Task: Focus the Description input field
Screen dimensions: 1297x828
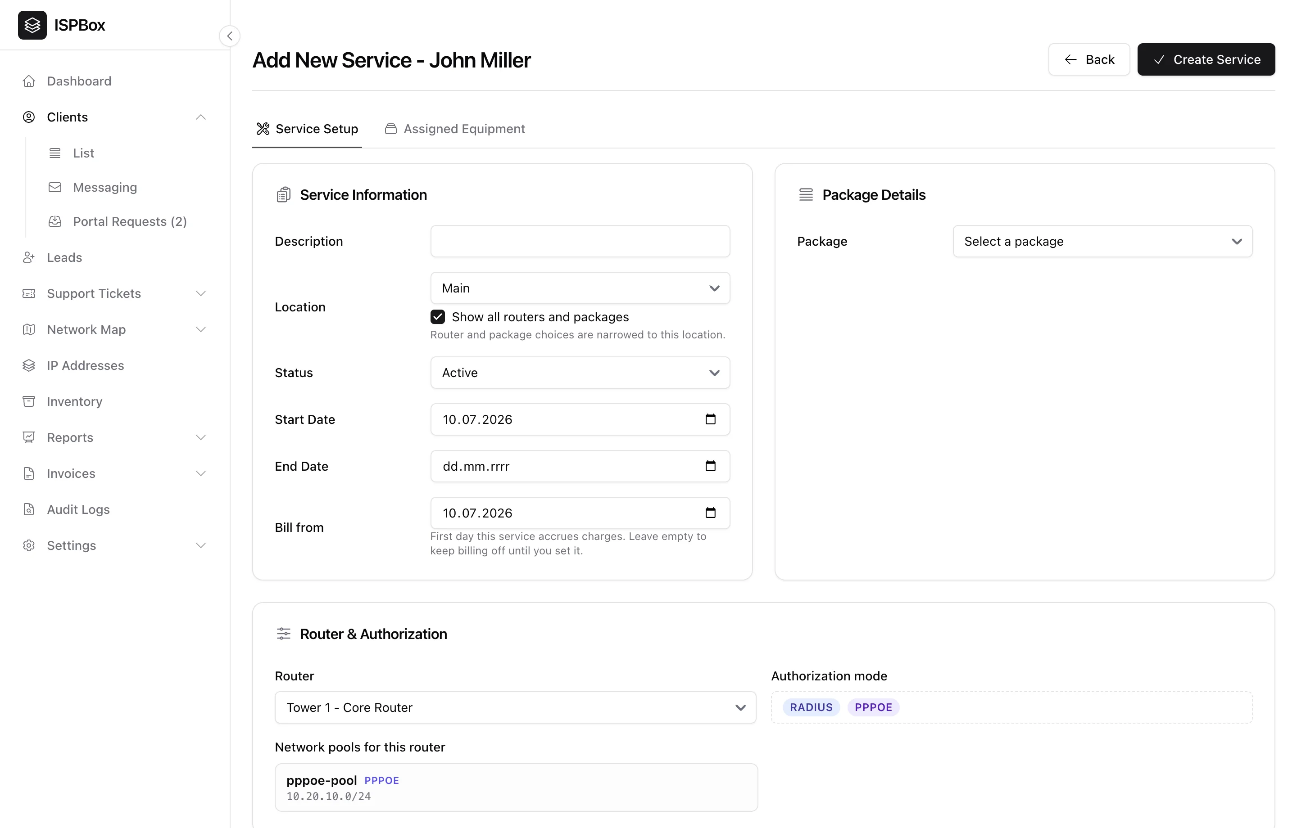Action: (x=580, y=241)
